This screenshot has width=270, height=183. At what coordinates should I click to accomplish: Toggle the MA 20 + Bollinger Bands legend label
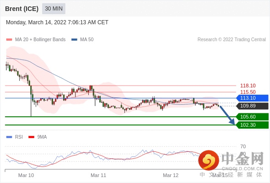[x=40, y=40]
